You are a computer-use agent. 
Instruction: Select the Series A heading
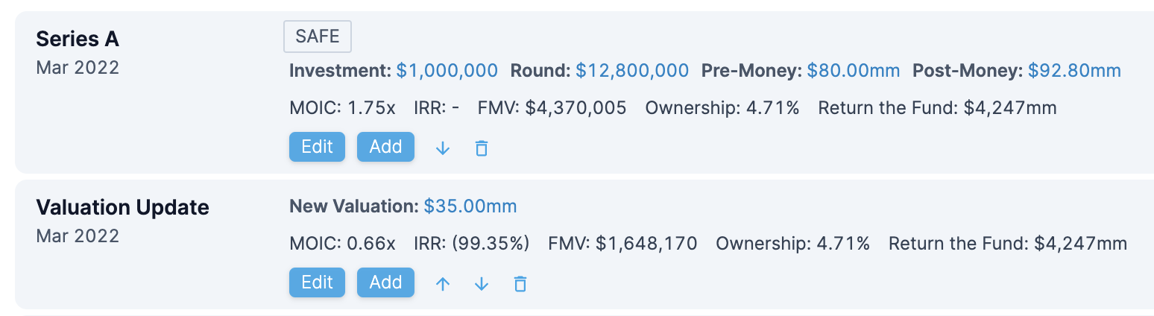pyautogui.click(x=78, y=39)
